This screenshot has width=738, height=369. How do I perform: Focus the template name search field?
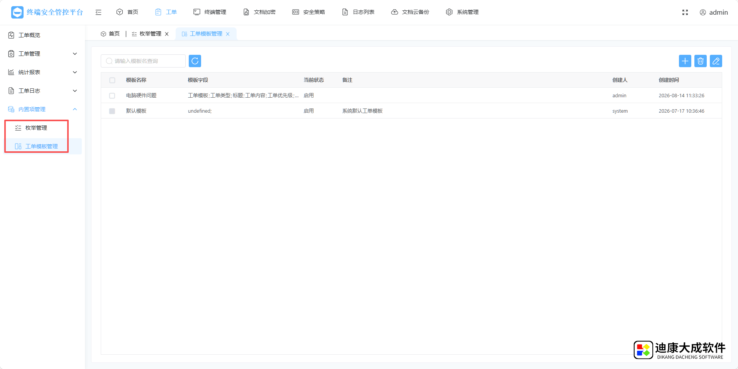point(143,61)
